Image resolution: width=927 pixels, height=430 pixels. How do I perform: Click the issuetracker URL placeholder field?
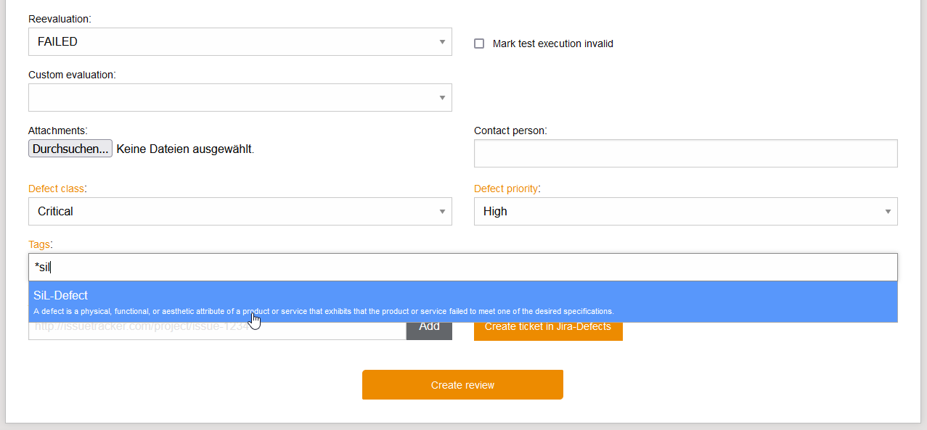(218, 327)
